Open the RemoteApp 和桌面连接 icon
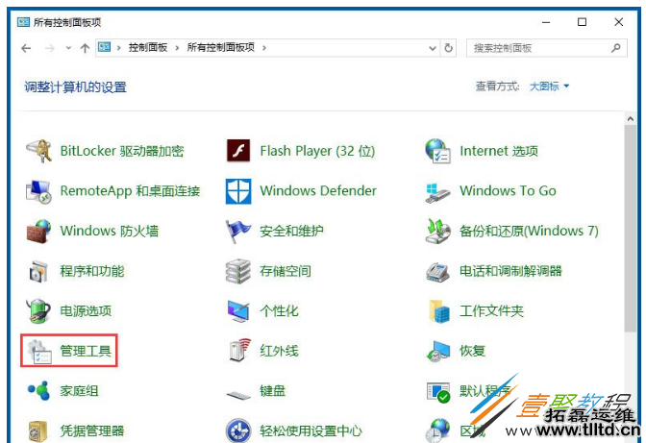Viewport: 646px width, 443px height. 38,191
